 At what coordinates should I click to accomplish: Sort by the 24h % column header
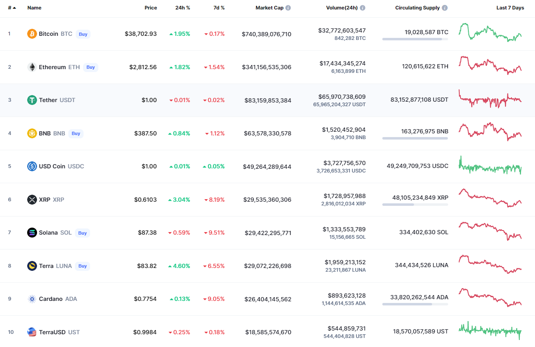click(x=182, y=8)
